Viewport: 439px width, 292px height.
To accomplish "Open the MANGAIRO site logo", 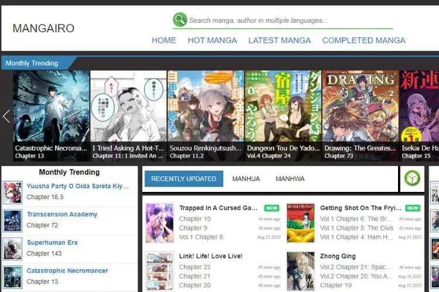I will [43, 28].
